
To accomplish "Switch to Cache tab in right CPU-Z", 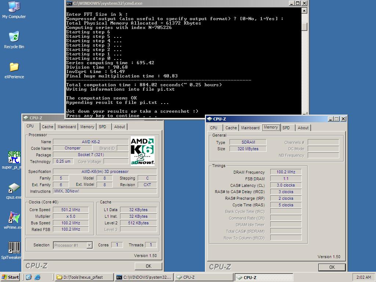I will click(231, 128).
